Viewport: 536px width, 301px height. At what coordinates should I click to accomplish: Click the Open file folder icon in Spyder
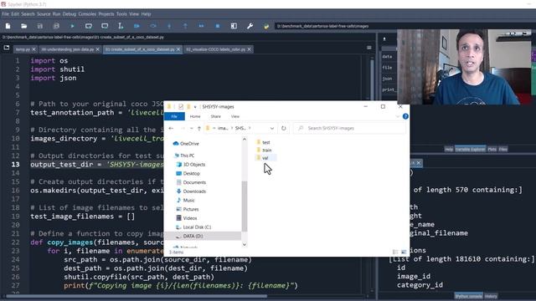point(24,26)
